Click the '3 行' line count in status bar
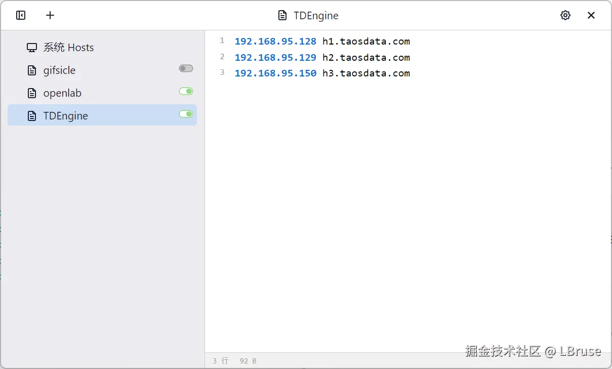Image resolution: width=612 pixels, height=369 pixels. [220, 361]
